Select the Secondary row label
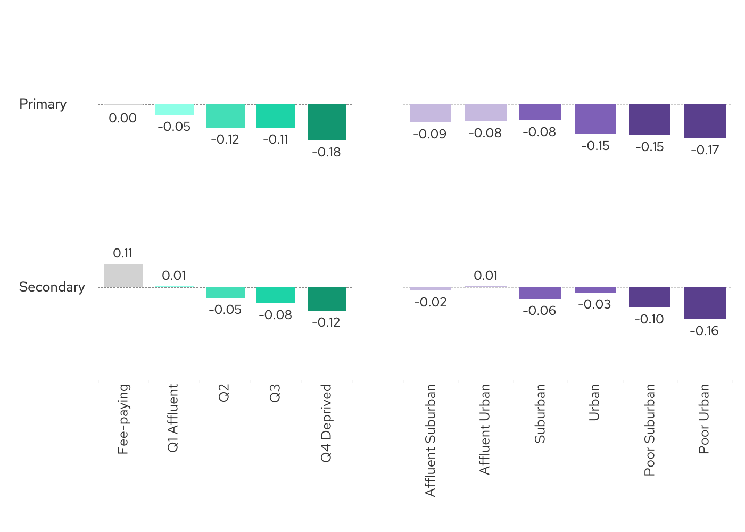Viewport: 745px width, 532px height. pyautogui.click(x=52, y=287)
